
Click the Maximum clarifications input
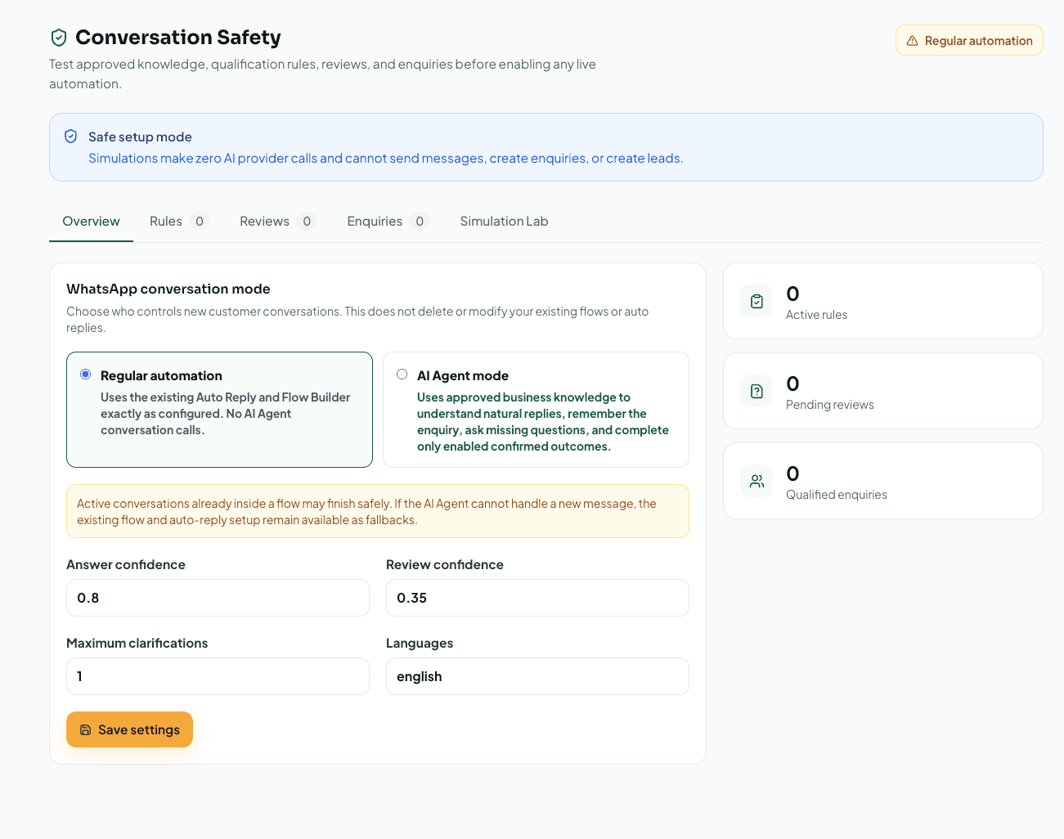pyautogui.click(x=218, y=676)
